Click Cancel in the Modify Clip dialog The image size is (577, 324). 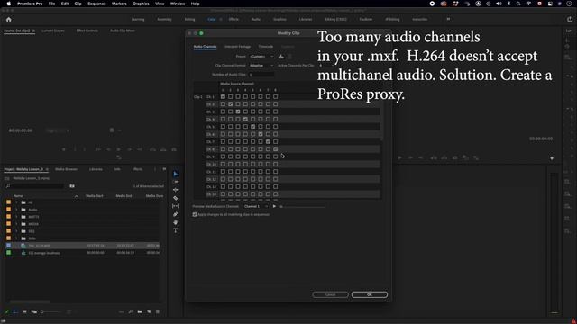330,294
